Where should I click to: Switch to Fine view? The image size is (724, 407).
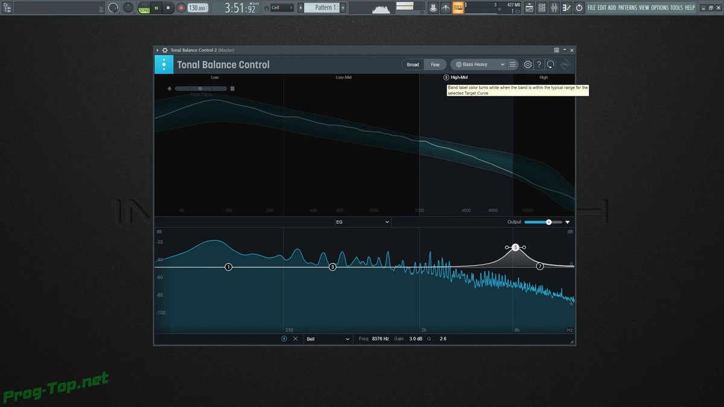(435, 65)
